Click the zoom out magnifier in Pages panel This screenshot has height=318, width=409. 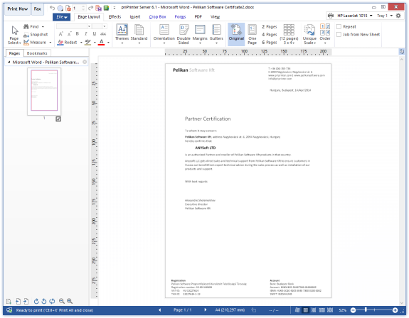[62, 302]
